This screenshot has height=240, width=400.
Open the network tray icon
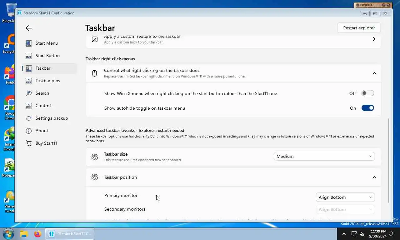[354, 234]
